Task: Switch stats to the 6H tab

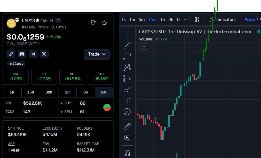Action: 86,92
